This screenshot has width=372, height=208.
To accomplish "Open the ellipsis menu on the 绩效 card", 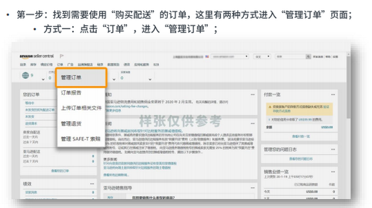I will (x=92, y=183).
